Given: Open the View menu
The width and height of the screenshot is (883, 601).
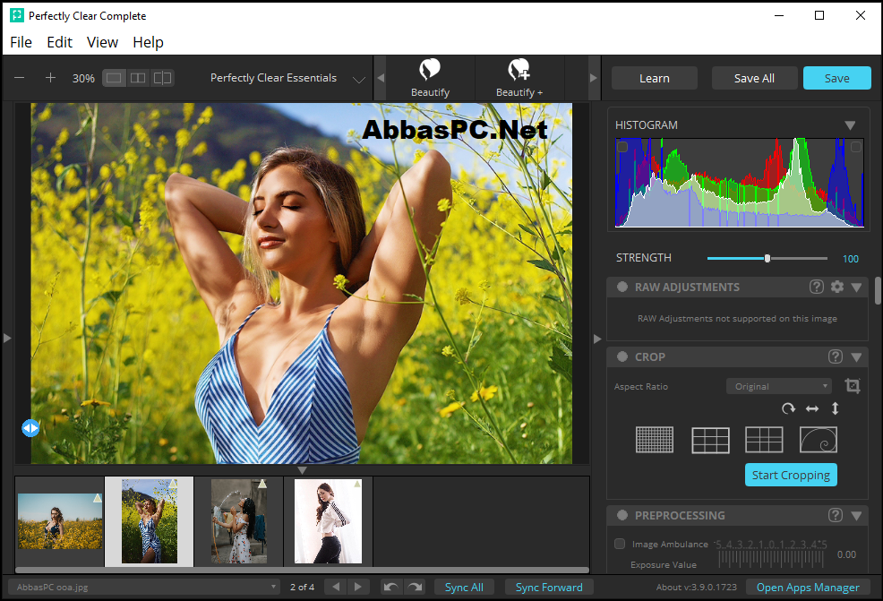Looking at the screenshot, I should tap(102, 42).
